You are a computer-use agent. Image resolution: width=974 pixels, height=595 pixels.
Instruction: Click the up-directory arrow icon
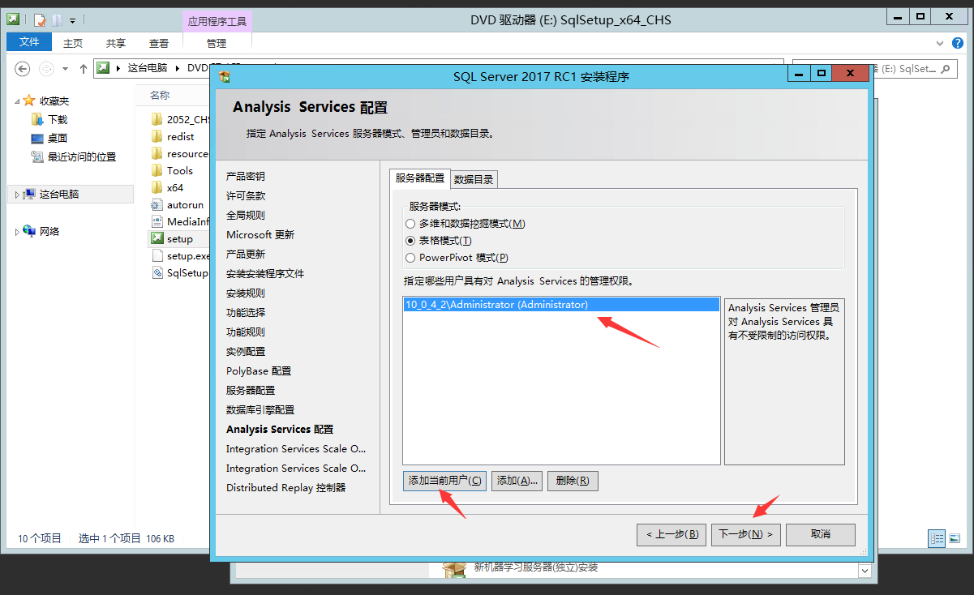point(83,69)
